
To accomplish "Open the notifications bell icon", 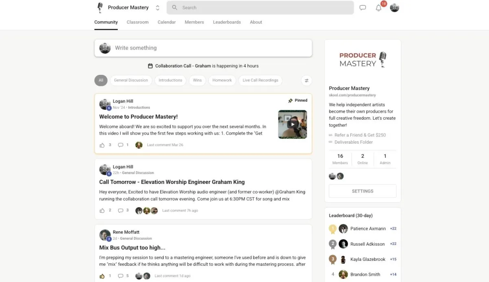I will point(379,8).
